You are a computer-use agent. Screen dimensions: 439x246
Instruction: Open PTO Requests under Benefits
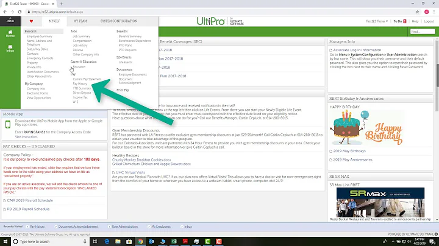tap(127, 50)
